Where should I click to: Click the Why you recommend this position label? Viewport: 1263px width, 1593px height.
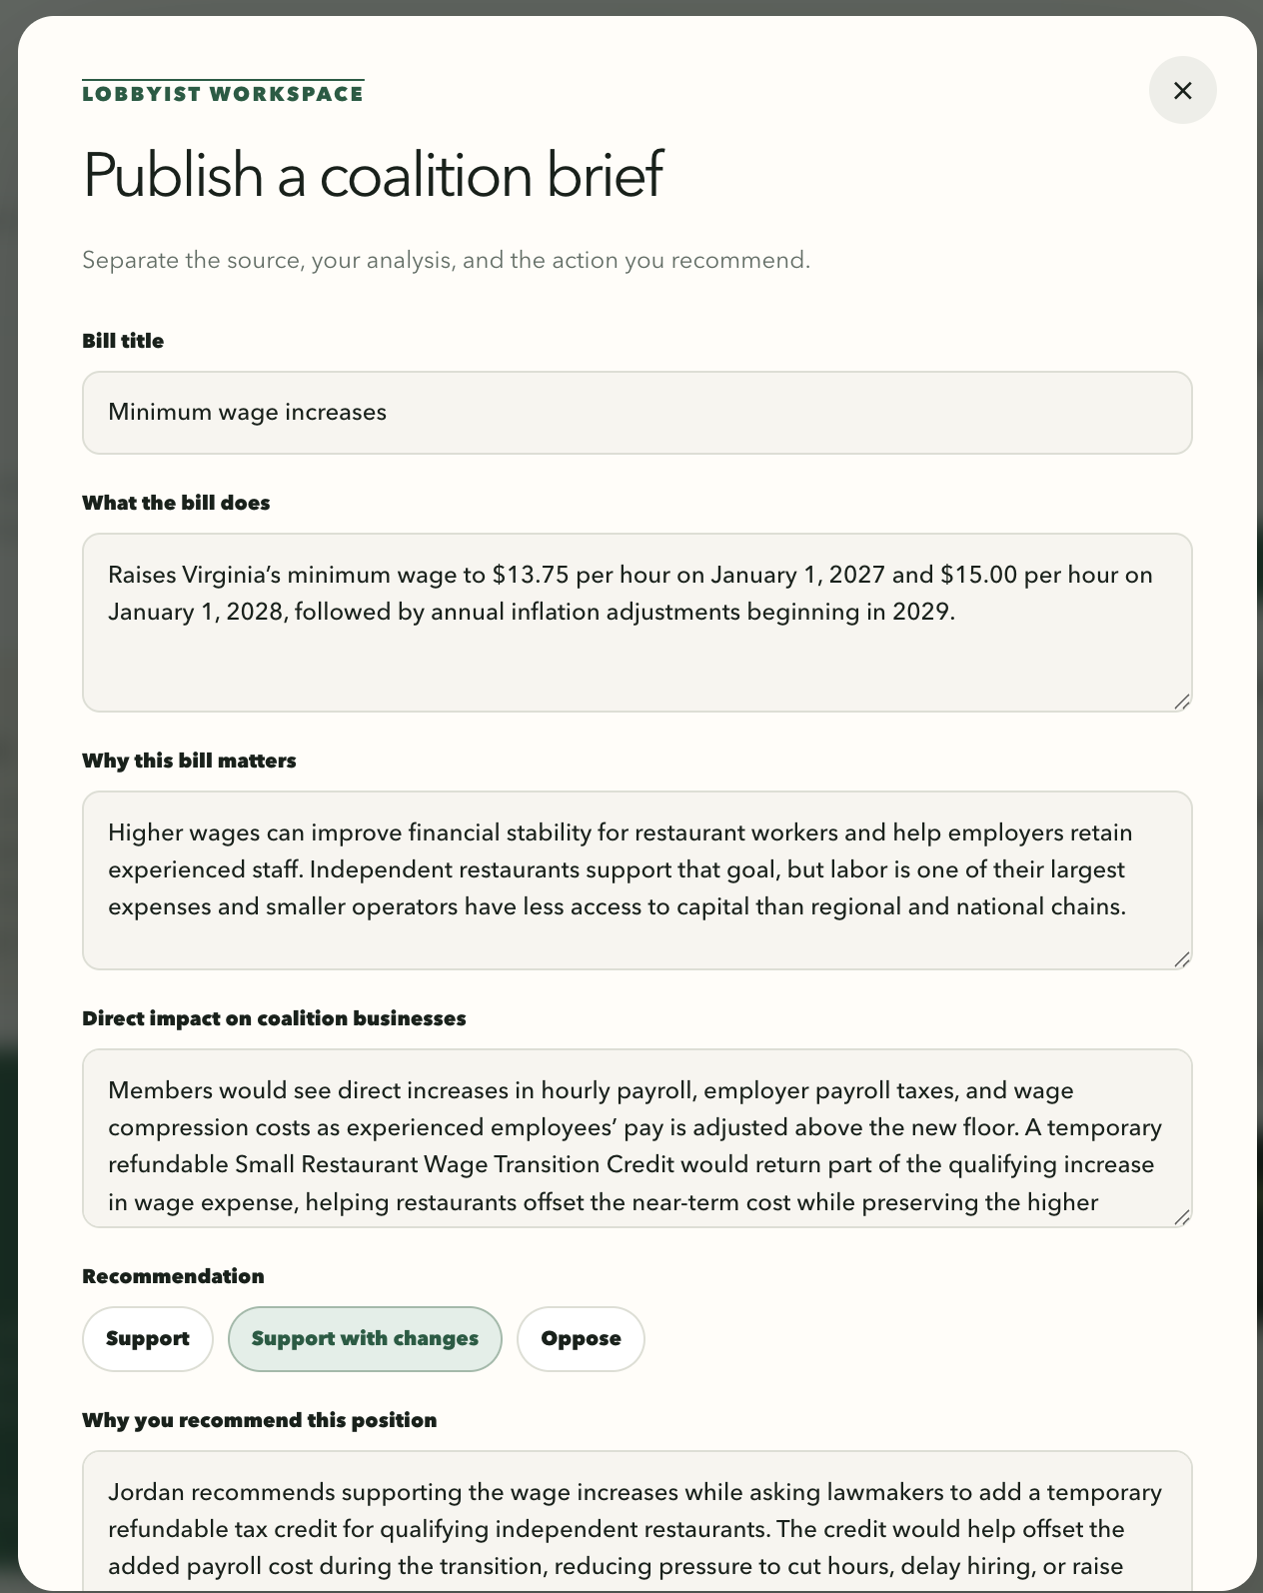[259, 1420]
